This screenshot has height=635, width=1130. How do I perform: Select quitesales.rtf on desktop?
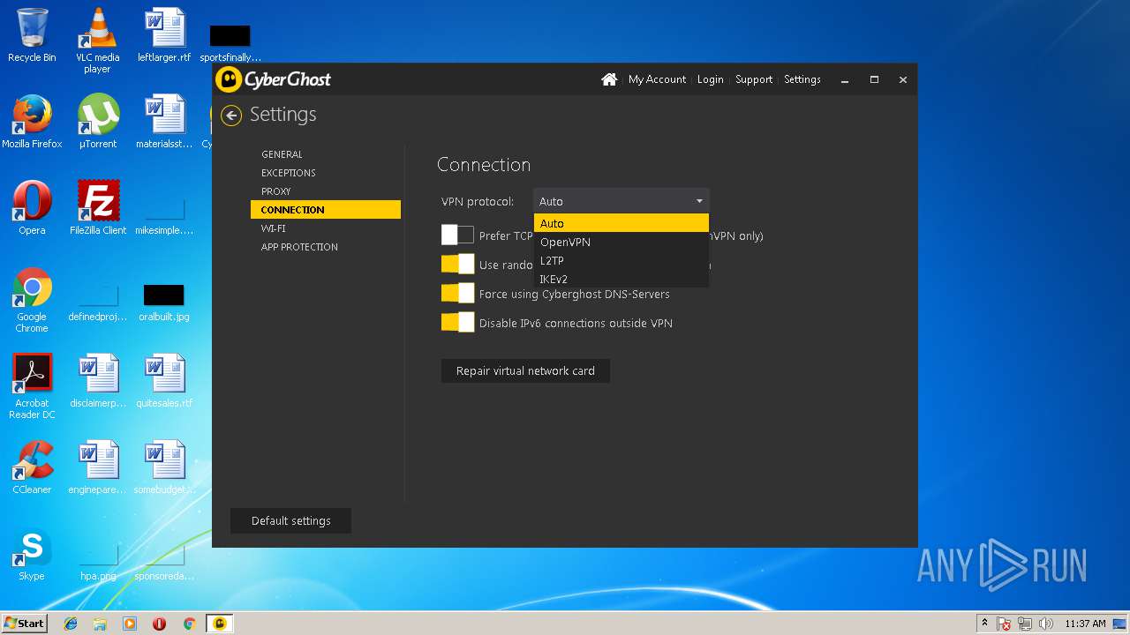tap(164, 381)
